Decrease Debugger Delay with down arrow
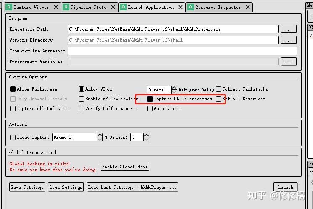This screenshot has width=313, height=209. click(x=174, y=92)
